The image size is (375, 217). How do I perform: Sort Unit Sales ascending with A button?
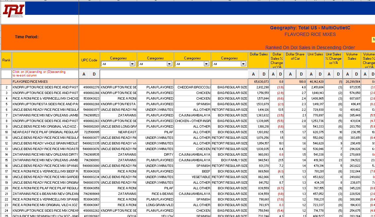(x=311, y=74)
